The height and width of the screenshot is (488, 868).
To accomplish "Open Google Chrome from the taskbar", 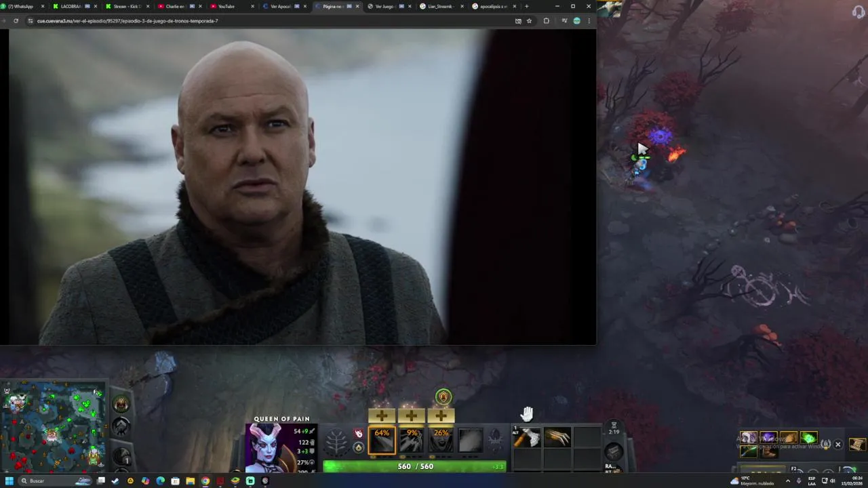I will click(x=205, y=481).
